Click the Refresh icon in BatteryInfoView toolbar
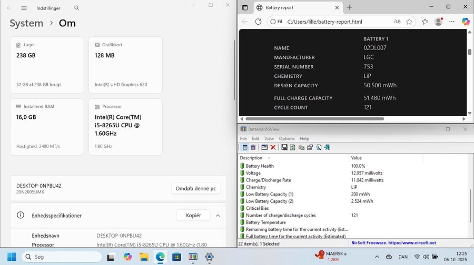Screen dimensions: 474x265 pyautogui.click(x=292, y=147)
